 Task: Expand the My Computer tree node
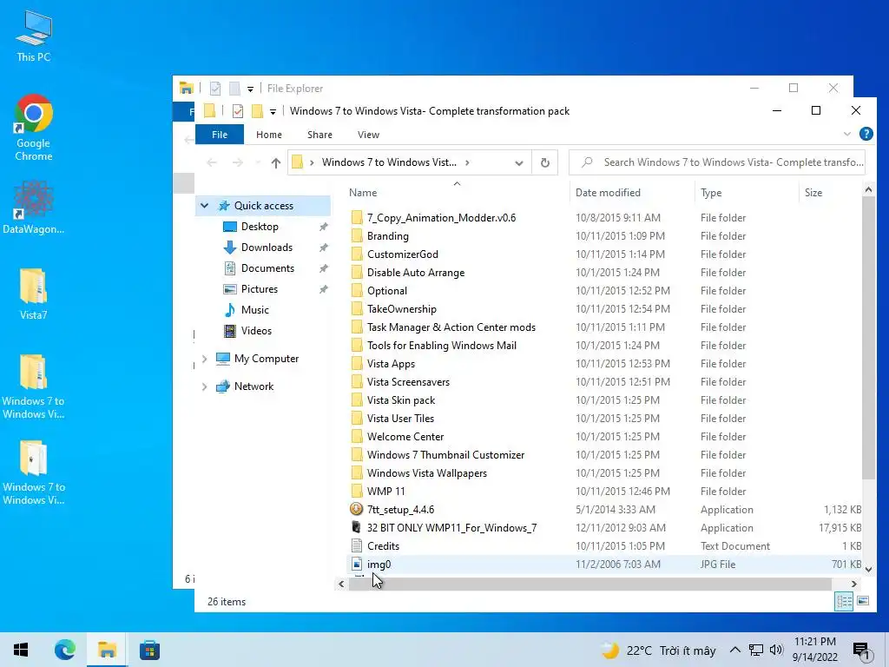(x=204, y=359)
